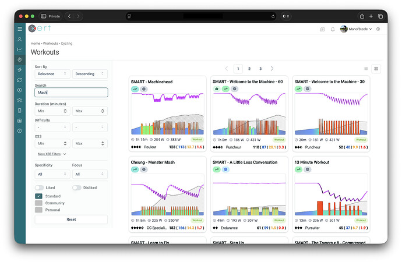Expand More XSS Filters section

coord(51,154)
